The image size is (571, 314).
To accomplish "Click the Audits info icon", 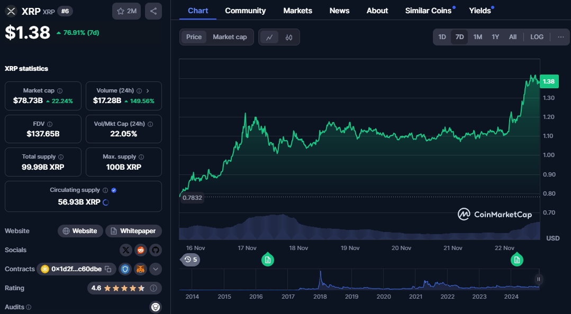I will (x=29, y=307).
